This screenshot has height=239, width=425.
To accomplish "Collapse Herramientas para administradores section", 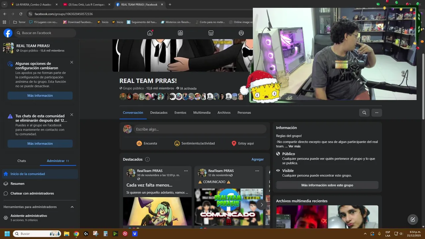I will 72,207.
